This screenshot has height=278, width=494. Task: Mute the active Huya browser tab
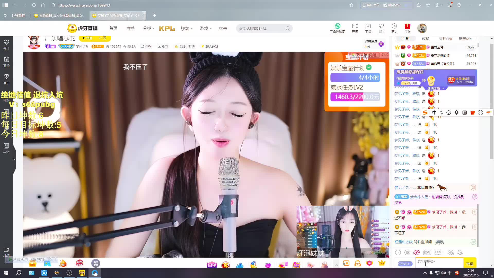(x=137, y=15)
